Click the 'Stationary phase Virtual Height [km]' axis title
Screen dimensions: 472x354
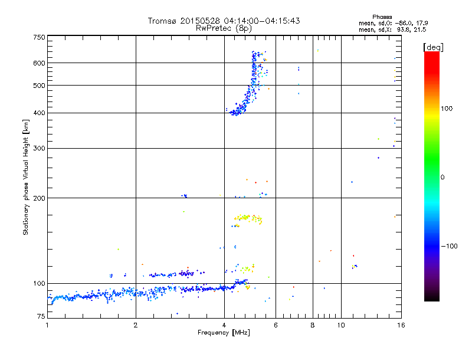click(x=26, y=177)
